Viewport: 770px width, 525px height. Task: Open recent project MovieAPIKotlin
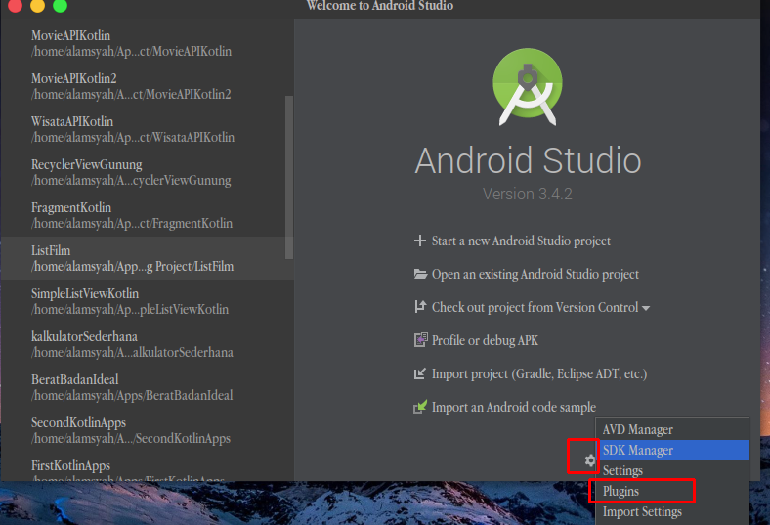(148, 43)
